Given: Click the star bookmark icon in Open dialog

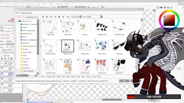Looking at the screenshot, I should click(x=63, y=17).
